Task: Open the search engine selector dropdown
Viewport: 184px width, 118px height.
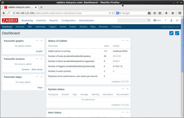Action: (x=119, y=13)
